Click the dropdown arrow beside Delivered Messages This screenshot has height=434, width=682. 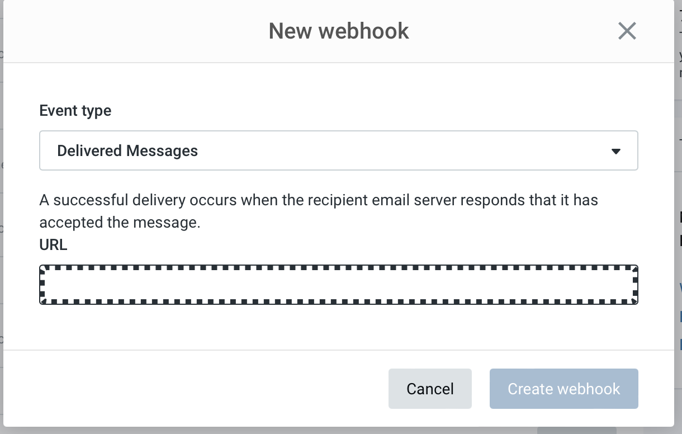(x=616, y=151)
